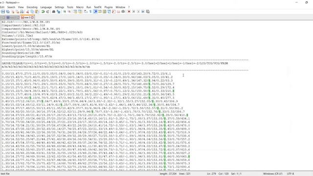
Task: Open the Tools menu
Action: click(70, 7)
